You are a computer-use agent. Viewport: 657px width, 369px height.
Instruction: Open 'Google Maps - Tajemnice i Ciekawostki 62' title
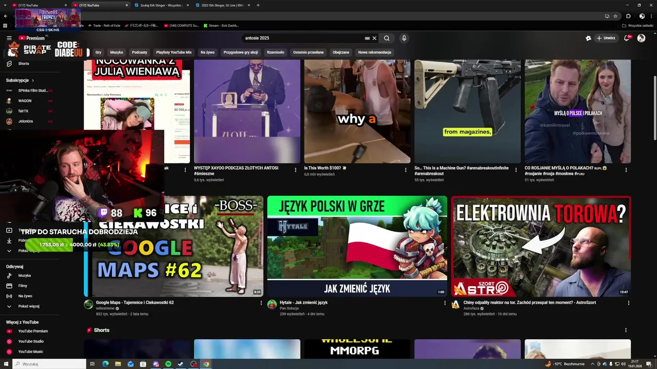(x=135, y=302)
